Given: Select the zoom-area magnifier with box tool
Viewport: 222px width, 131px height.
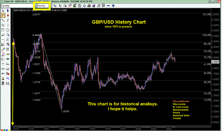Looking at the screenshot, I should click(8, 44).
